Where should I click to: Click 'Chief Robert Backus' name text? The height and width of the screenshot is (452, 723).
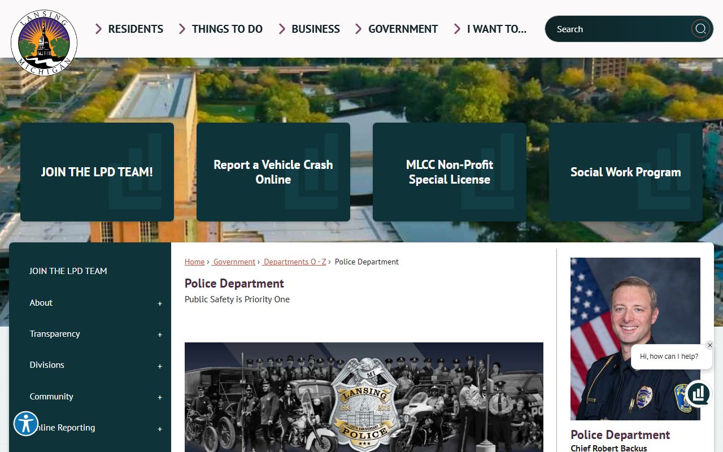609,448
